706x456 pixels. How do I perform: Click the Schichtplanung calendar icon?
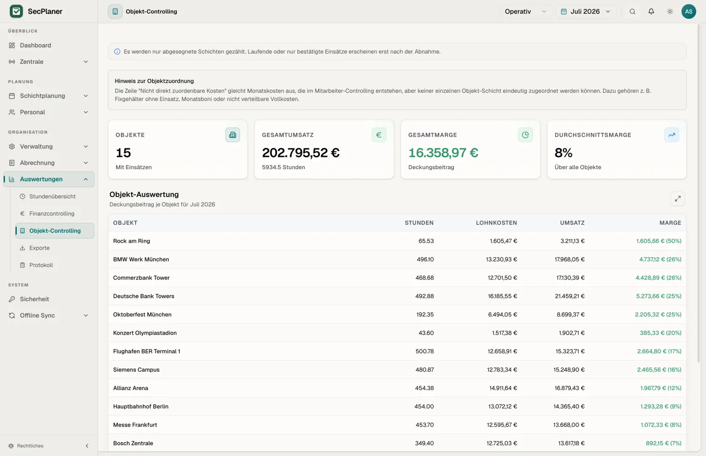(12, 96)
